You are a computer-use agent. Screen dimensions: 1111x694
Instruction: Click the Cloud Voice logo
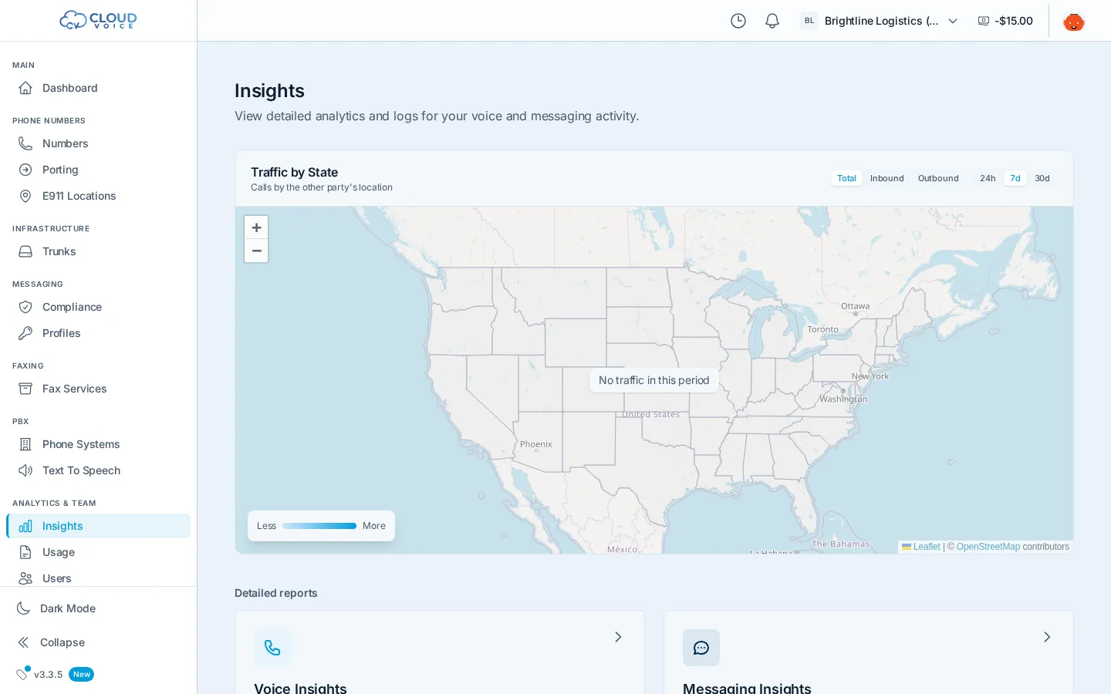[98, 20]
